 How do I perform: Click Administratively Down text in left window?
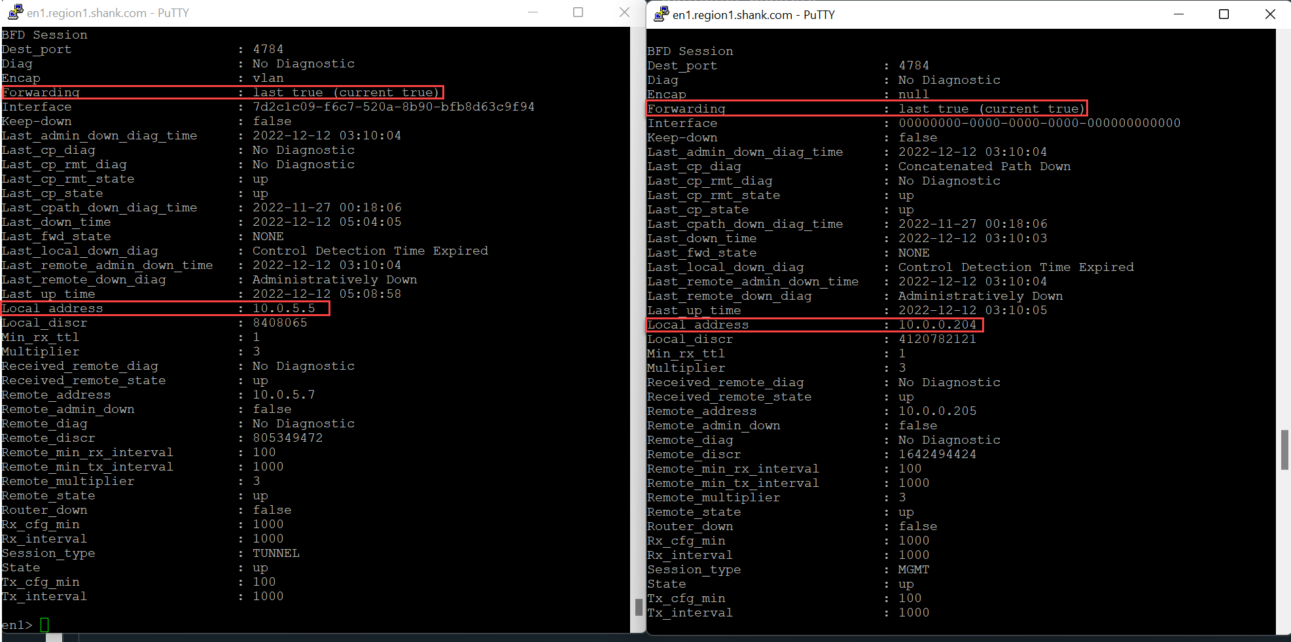pyautogui.click(x=335, y=279)
